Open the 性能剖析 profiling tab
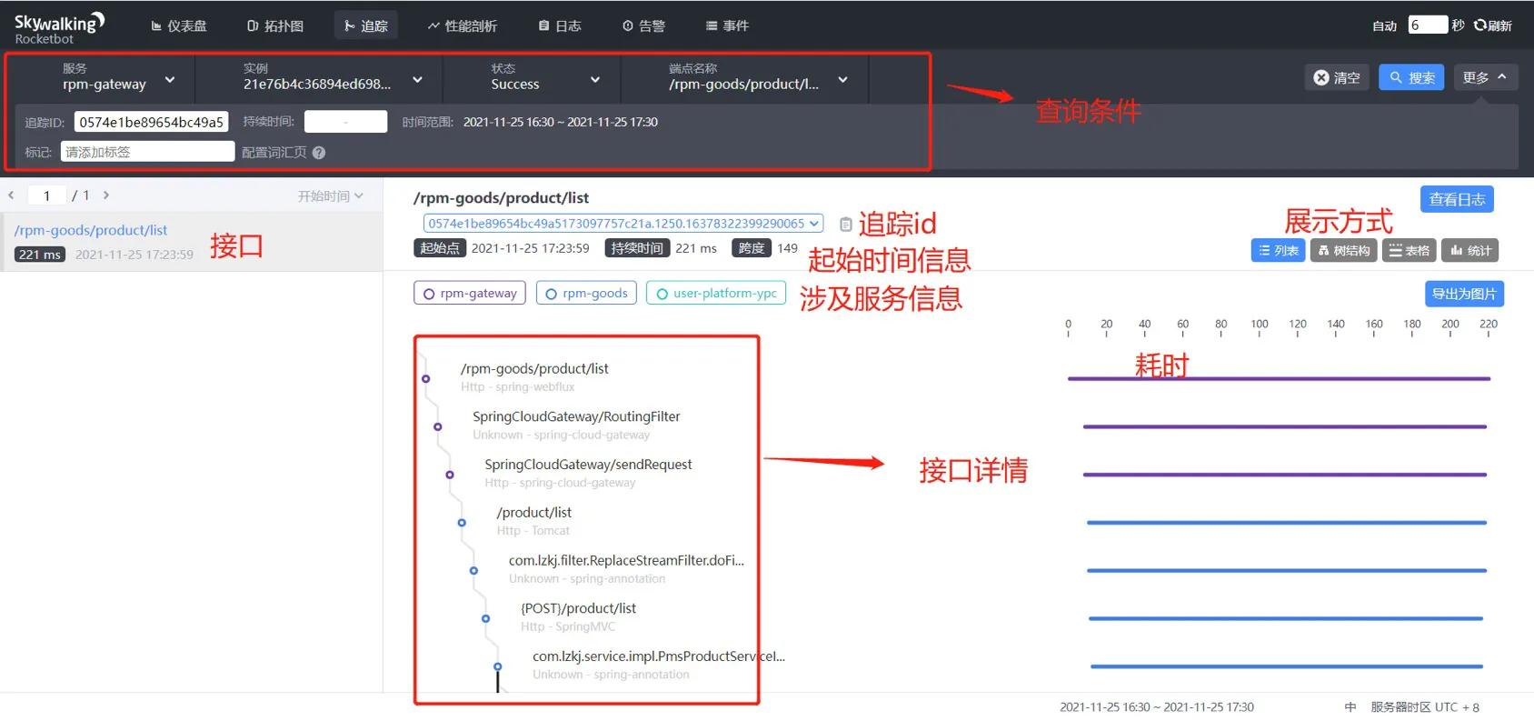1534x721 pixels. click(x=463, y=26)
